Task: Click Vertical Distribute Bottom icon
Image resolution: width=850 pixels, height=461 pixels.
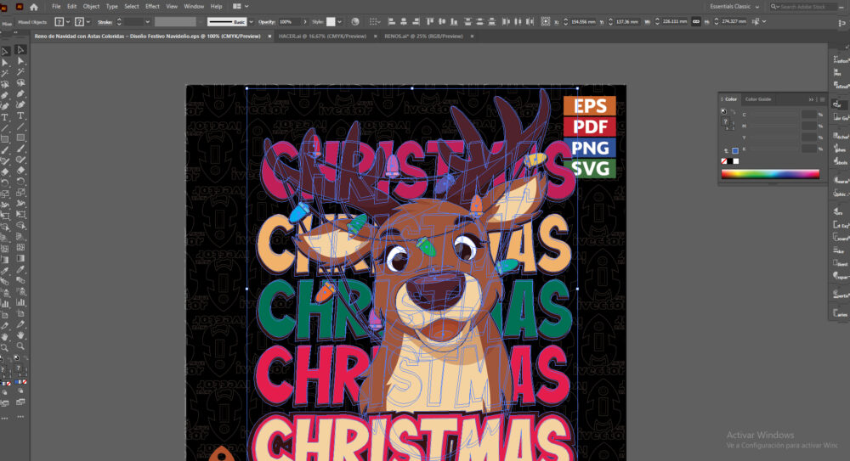Action: tap(491, 22)
